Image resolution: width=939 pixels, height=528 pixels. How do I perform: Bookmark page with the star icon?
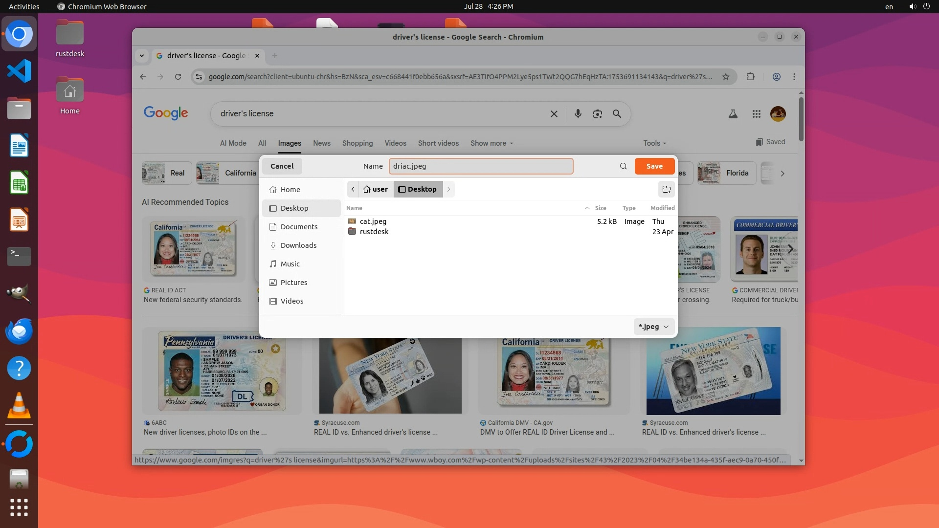[x=726, y=77]
